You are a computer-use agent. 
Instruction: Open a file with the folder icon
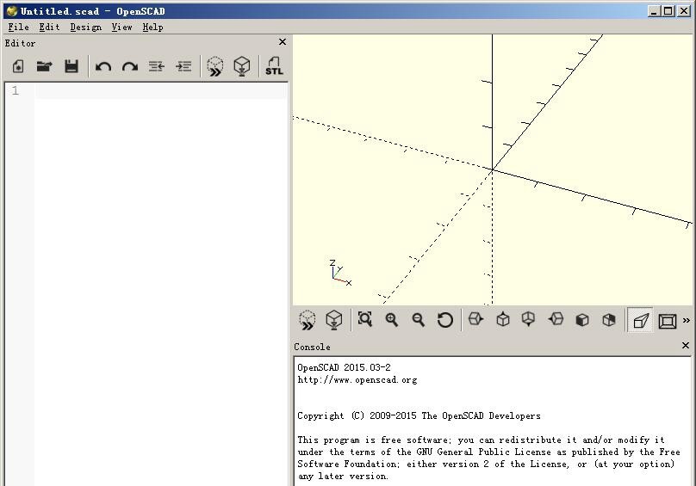[45, 66]
